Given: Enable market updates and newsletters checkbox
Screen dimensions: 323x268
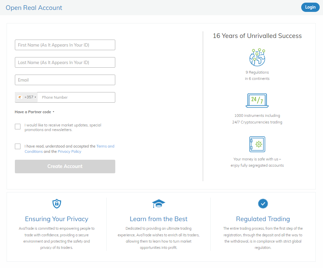Looking at the screenshot, I should pyautogui.click(x=18, y=126).
